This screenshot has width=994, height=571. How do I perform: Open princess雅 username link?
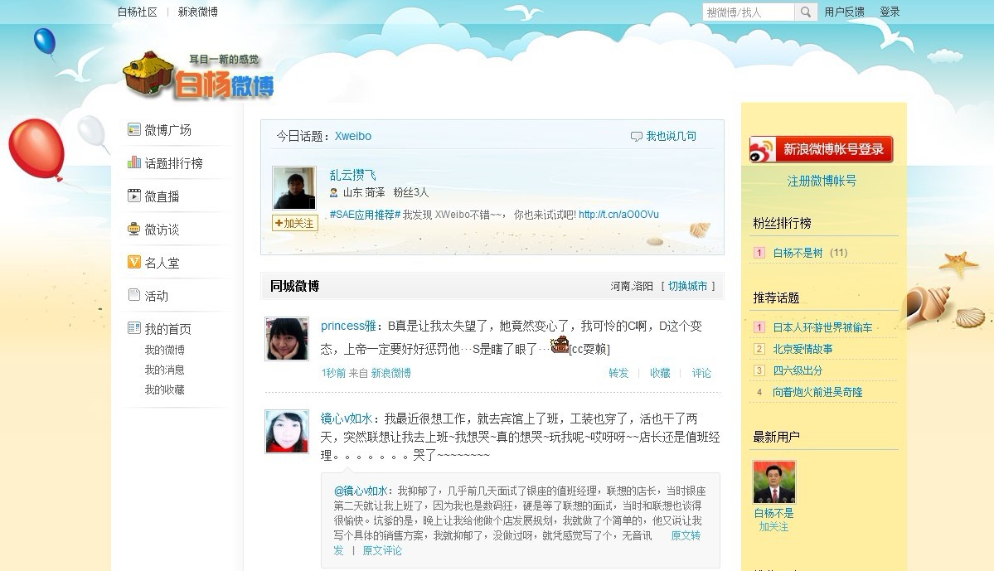[348, 326]
